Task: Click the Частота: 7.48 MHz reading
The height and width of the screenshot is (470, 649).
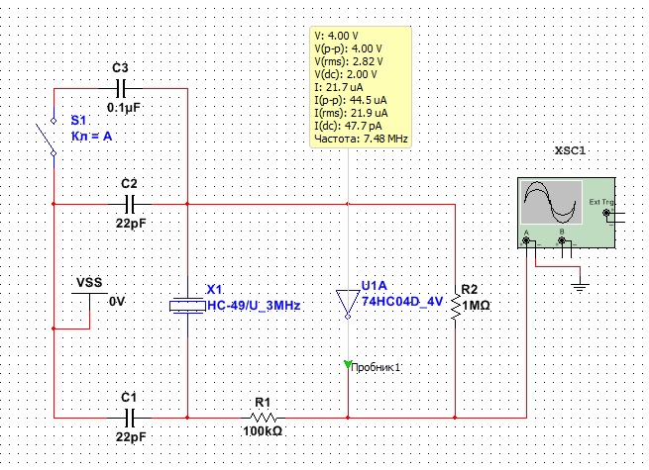Action: pos(362,139)
